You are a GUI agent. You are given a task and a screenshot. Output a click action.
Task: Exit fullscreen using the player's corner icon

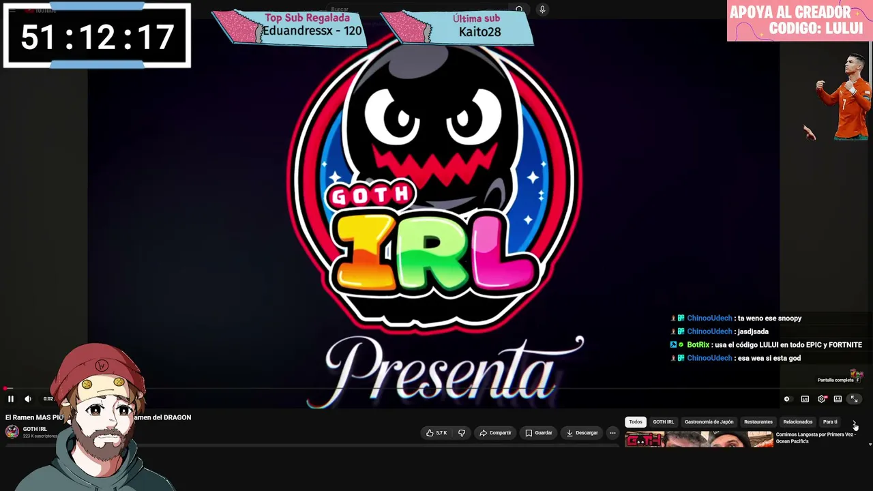click(x=854, y=399)
